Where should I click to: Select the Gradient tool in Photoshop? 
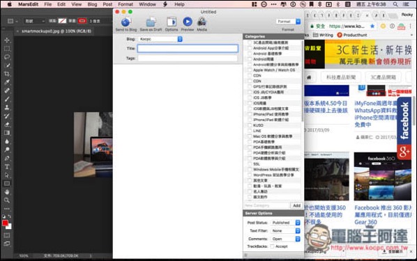pyautogui.click(x=7, y=133)
